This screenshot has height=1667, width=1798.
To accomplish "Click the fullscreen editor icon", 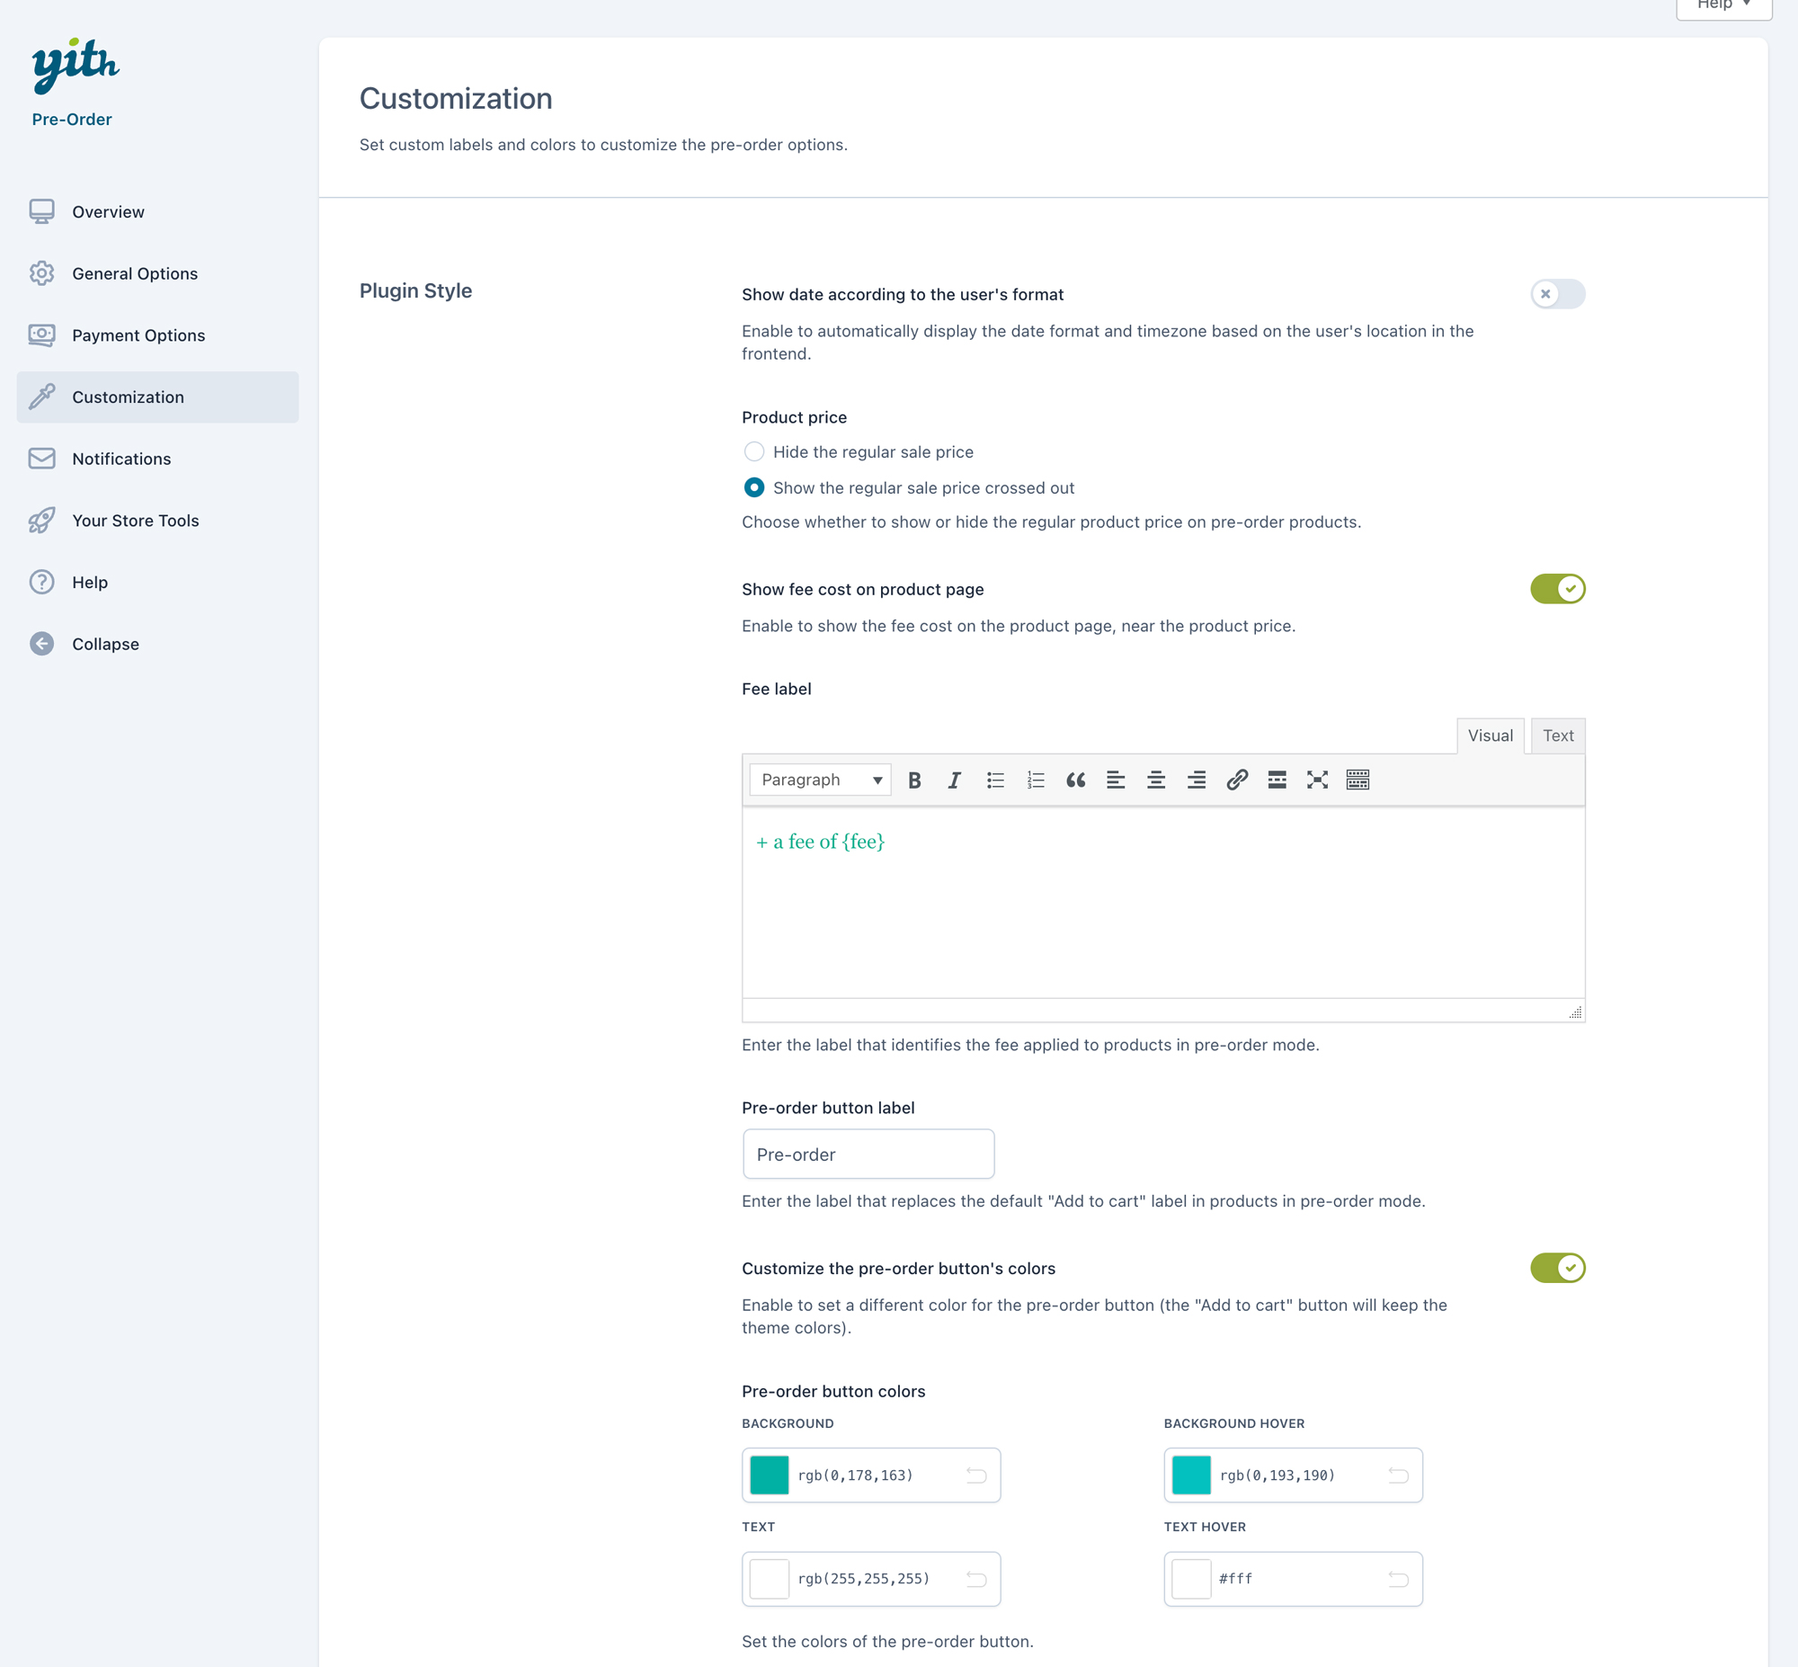I will pos(1317,780).
